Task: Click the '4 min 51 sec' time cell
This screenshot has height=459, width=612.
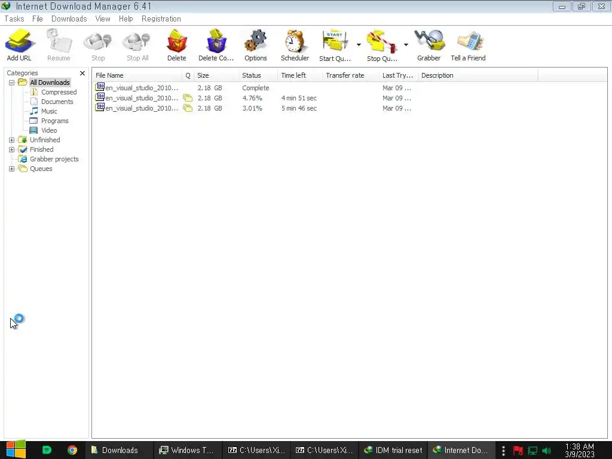Action: click(x=299, y=98)
